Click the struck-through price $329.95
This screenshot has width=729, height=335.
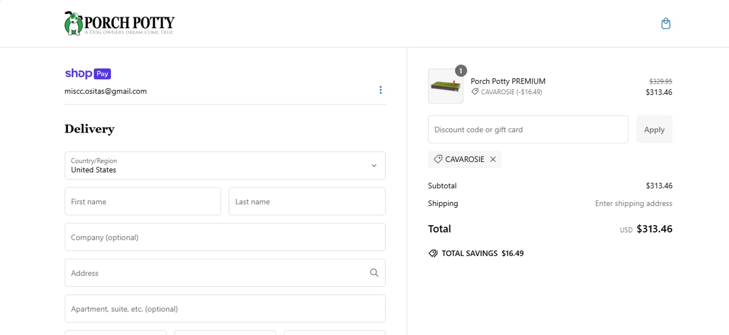click(660, 82)
